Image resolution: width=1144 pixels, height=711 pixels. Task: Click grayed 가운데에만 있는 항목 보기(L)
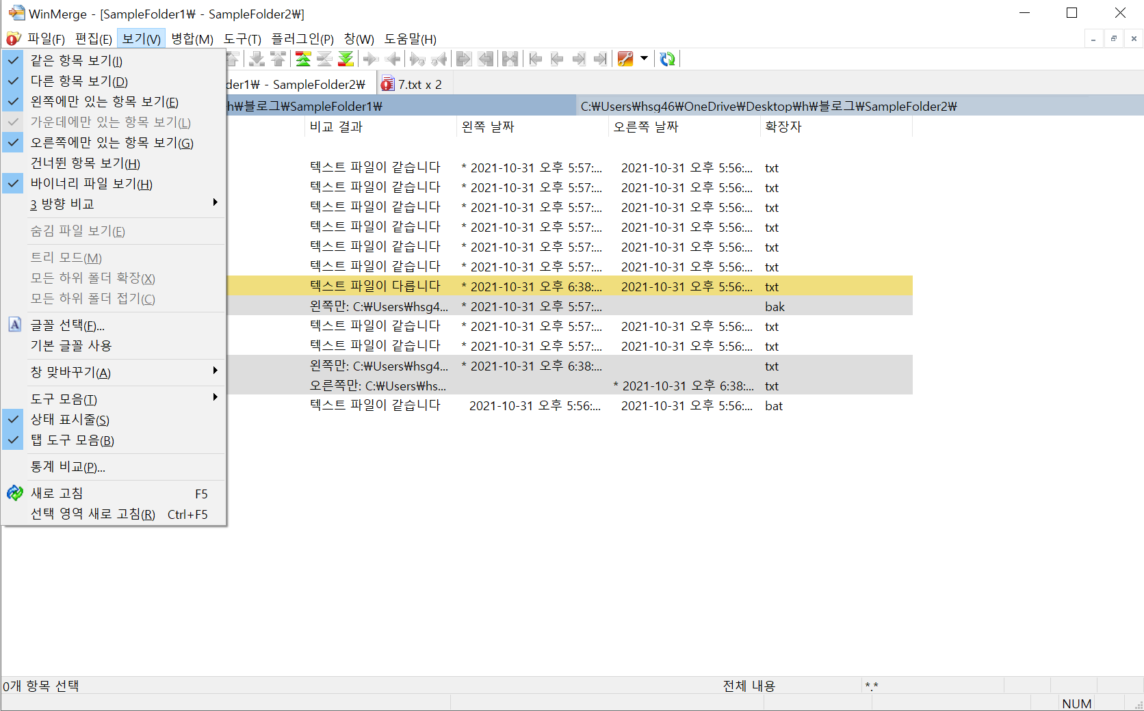[114, 122]
